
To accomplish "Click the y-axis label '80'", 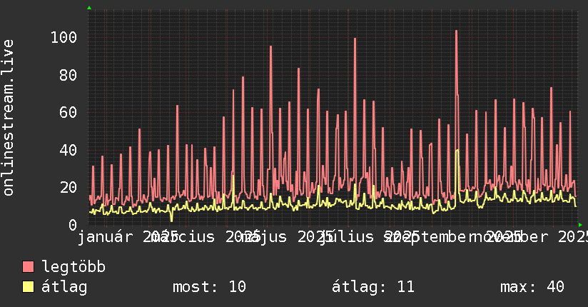I will click(69, 76).
